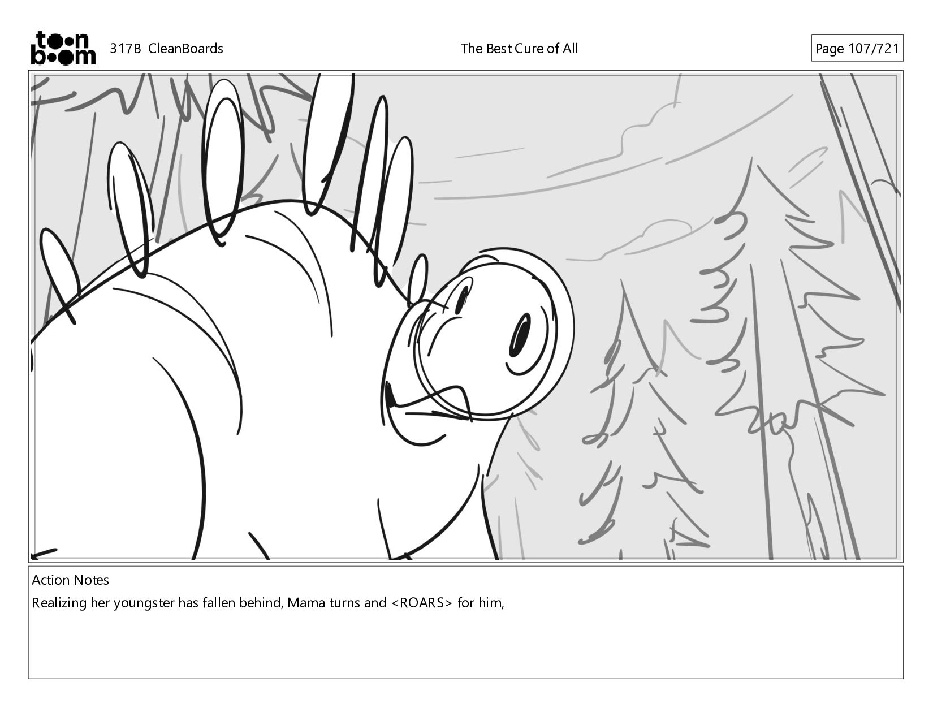
Task: Click the title 'The Best Cure of All'
Action: [x=519, y=49]
